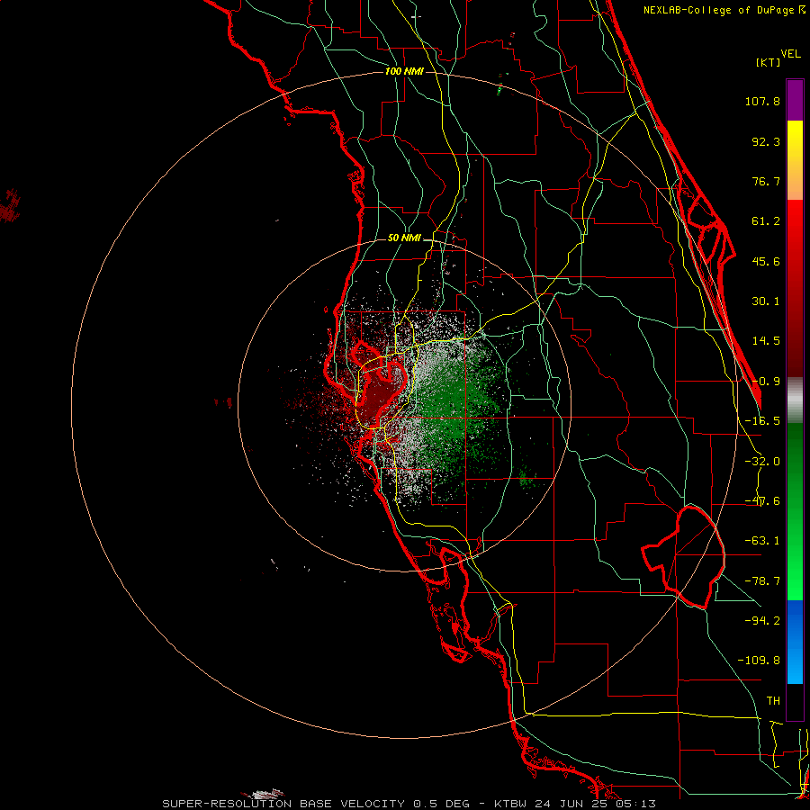This screenshot has height=810, width=810.
Task: Click the Lake Okeechobee outline on the map
Action: [685, 557]
